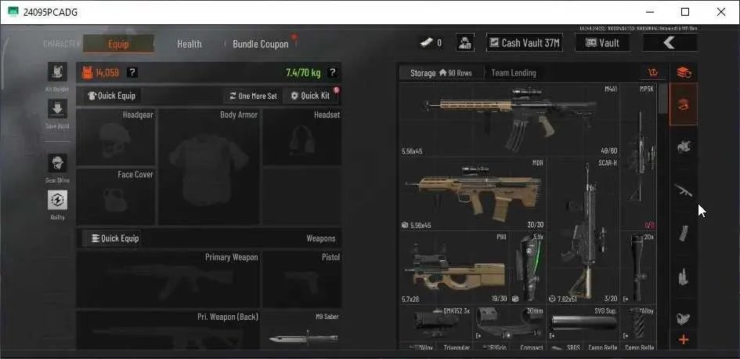Open the Health tab

[x=190, y=44]
